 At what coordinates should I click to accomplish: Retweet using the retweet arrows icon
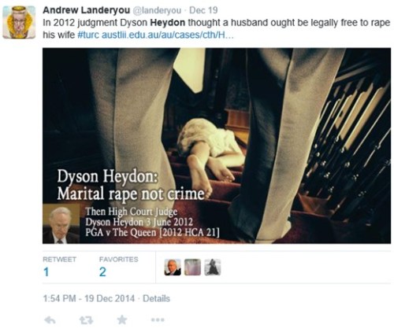[86, 320]
